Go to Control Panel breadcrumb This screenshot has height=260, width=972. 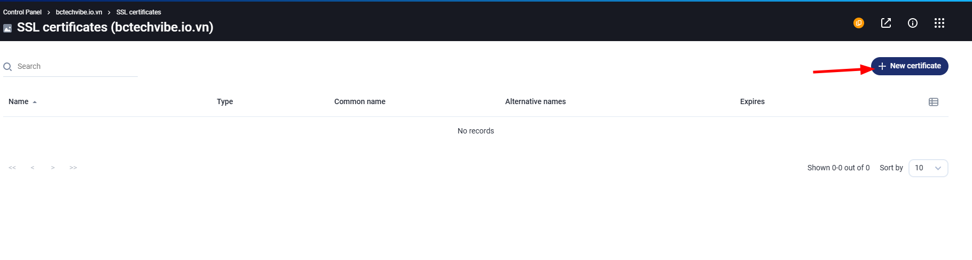coord(22,12)
